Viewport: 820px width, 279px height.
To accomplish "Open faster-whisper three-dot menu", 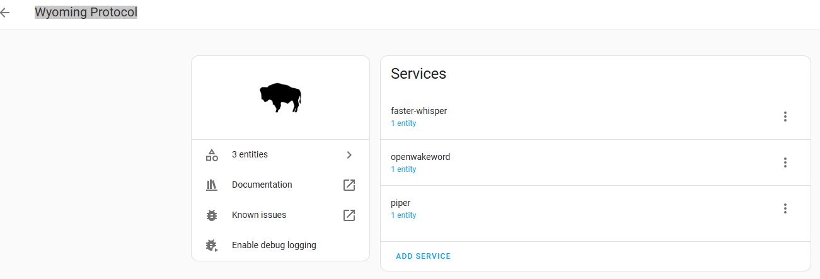I will 785,117.
